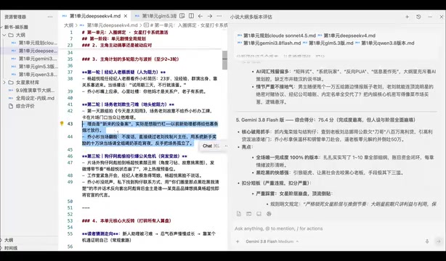Click the 小说大纲多版本评估 chat title
Viewport: 446px width, 261px height.
point(251,17)
